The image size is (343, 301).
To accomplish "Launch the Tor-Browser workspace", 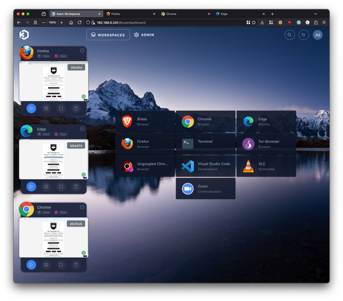I will 266,143.
